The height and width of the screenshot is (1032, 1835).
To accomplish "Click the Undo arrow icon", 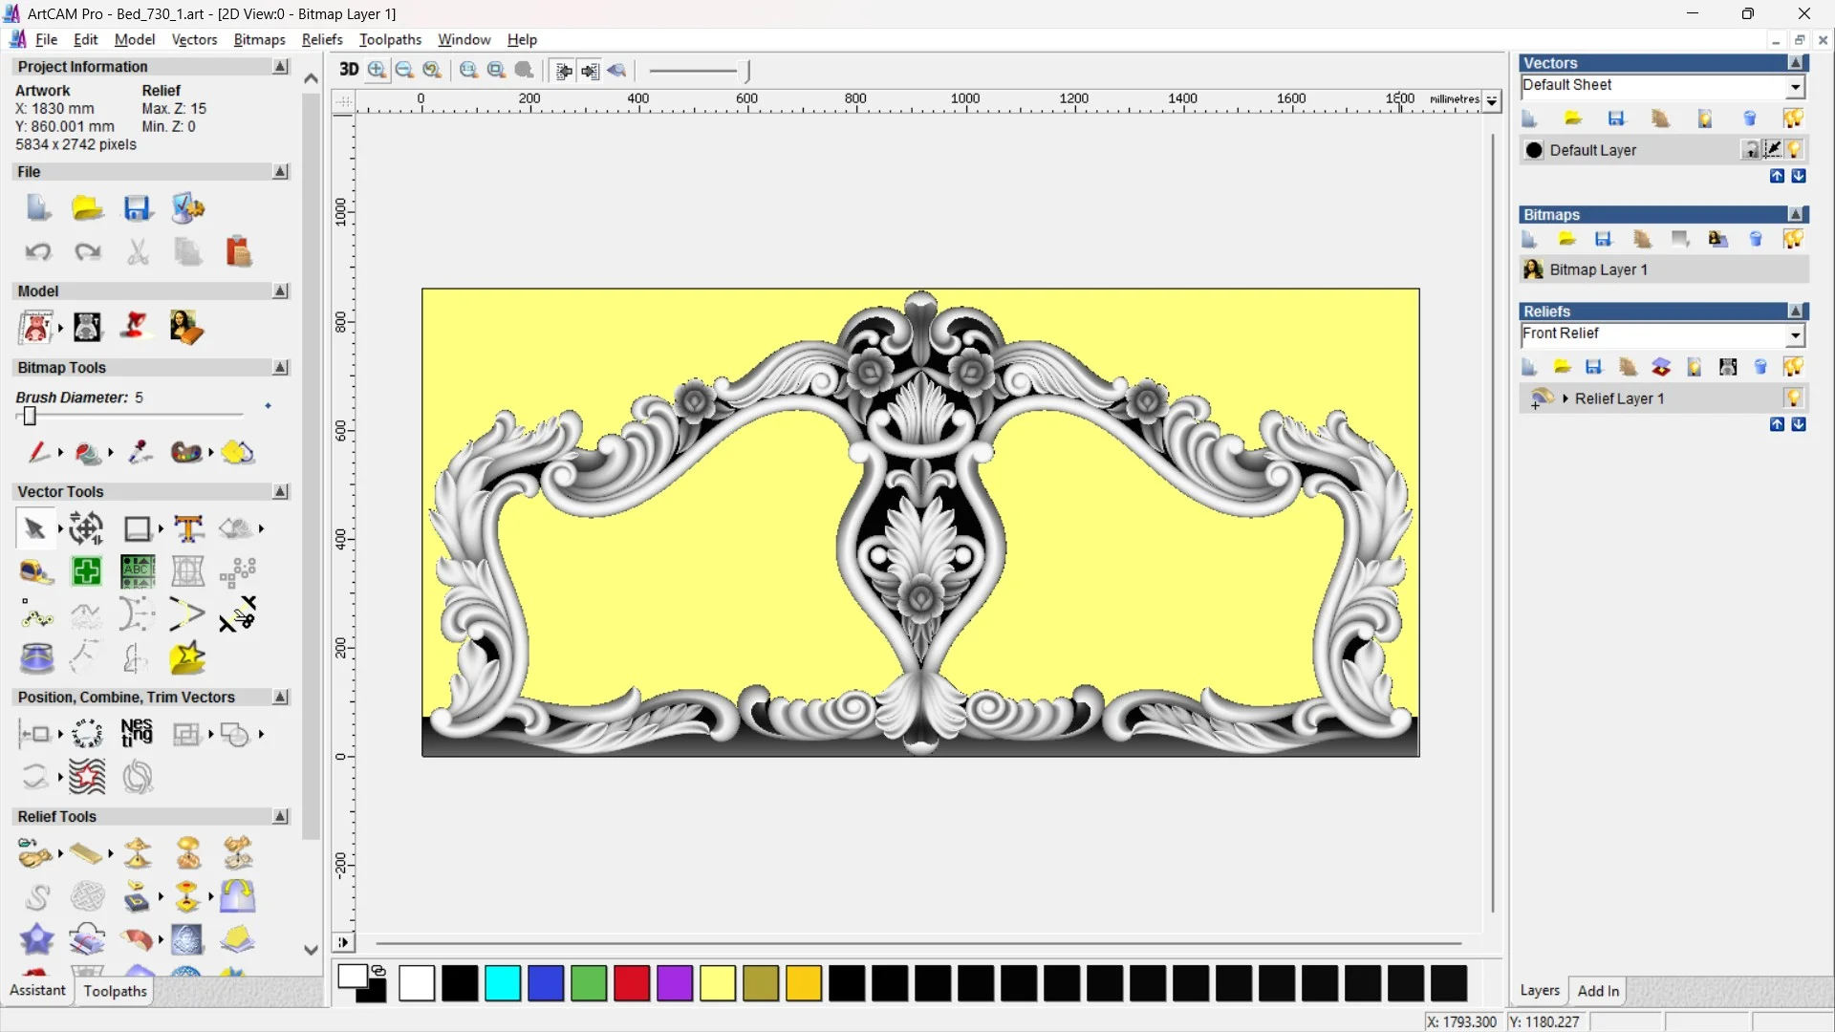I will pos(38,251).
